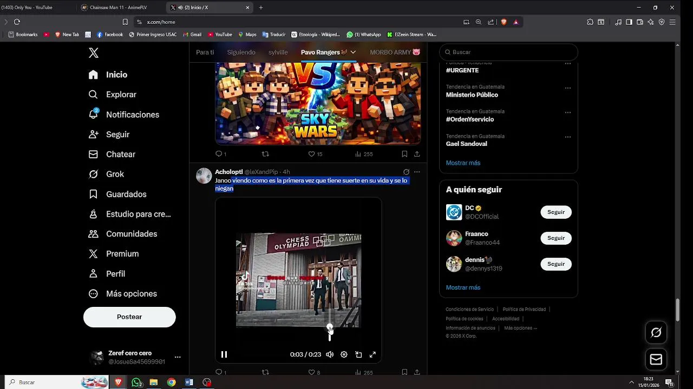This screenshot has height=389, width=693.
Task: Bookmark the Sky Wars post
Action: pos(404,154)
